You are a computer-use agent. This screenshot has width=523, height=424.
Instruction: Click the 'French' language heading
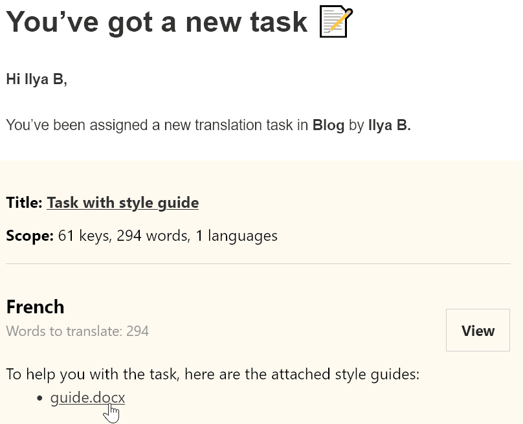pos(35,306)
